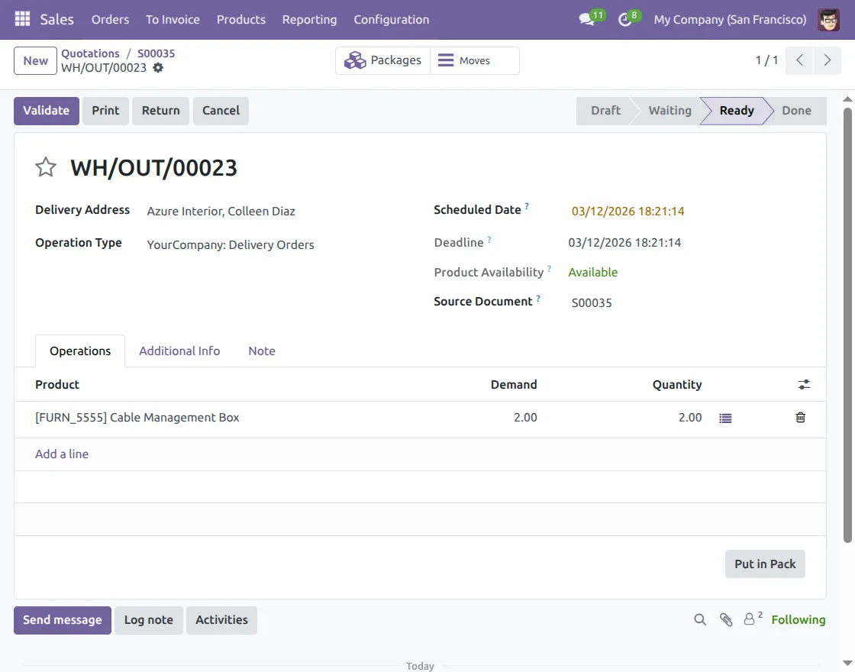The image size is (855, 672).
Task: Edit the Scheduled Date field
Action: [628, 211]
